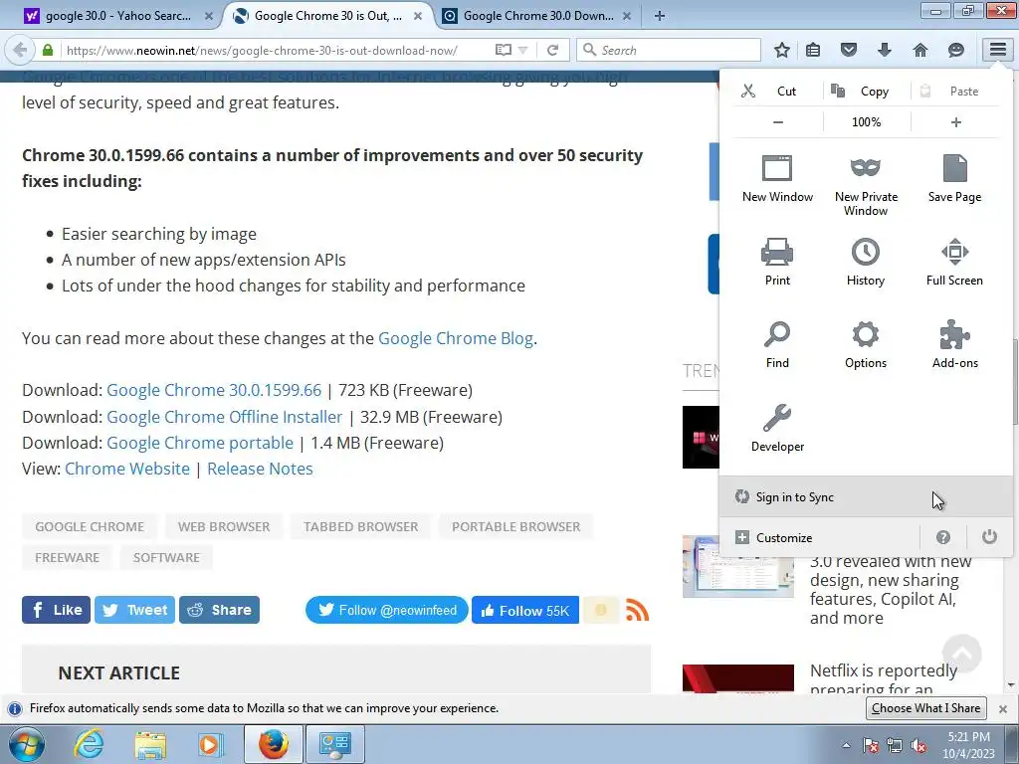The image size is (1019, 764).
Task: Visit the Chrome Website link
Action: [x=127, y=469]
